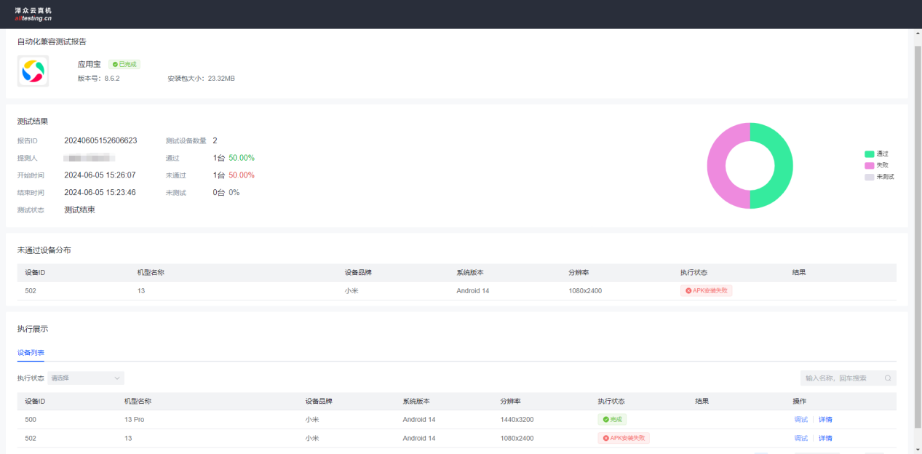Open 详情 for device 502
Screen dimensions: 922x454
point(825,439)
